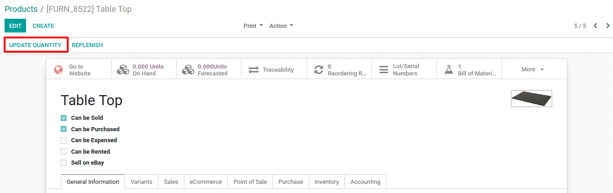Screen dimensions: 613x193
Task: Click the Table Top product image thumbnail
Action: (x=532, y=98)
